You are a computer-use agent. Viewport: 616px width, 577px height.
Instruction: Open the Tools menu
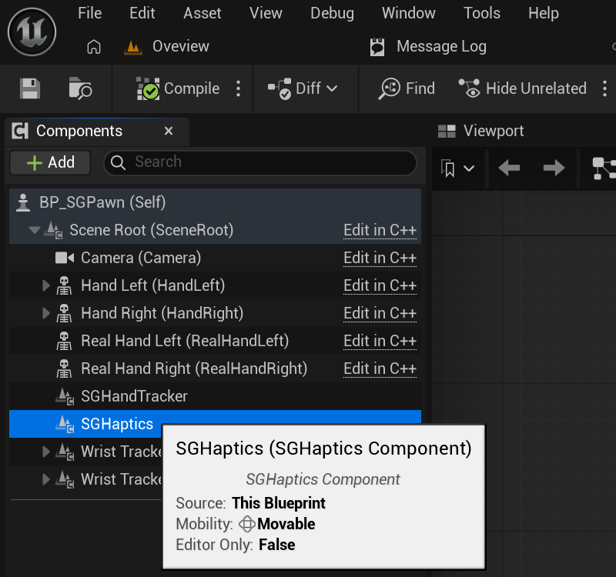point(481,13)
